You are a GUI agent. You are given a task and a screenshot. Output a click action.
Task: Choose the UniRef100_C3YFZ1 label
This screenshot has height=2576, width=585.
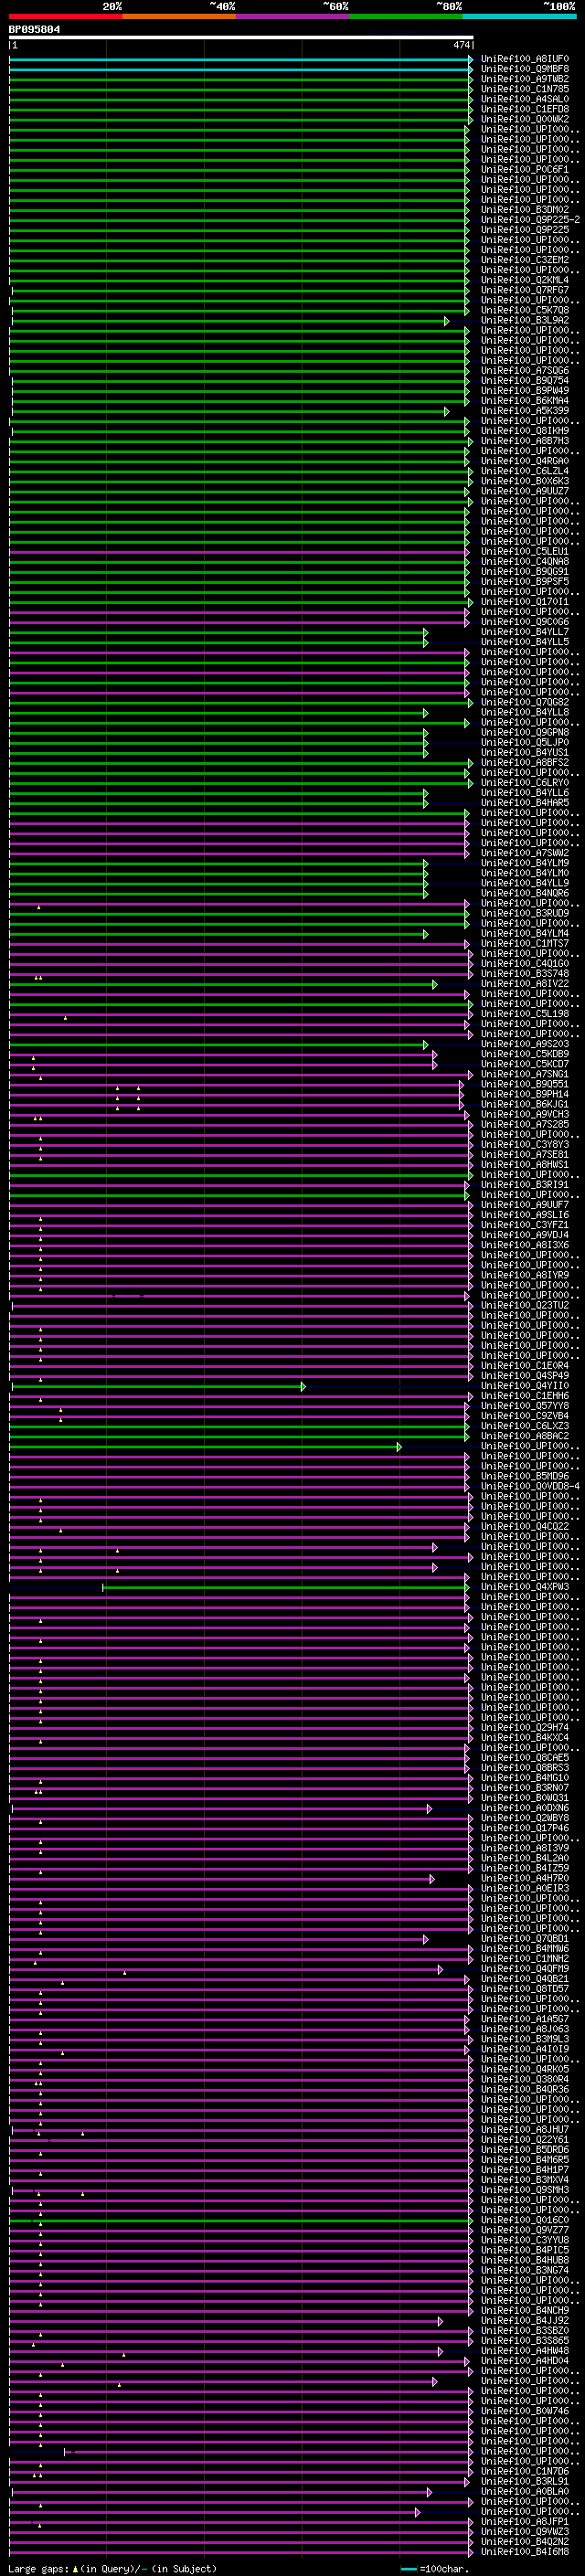(524, 1225)
